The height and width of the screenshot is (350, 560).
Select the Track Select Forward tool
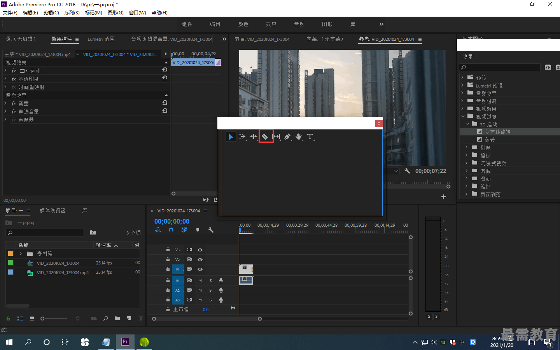[242, 136]
